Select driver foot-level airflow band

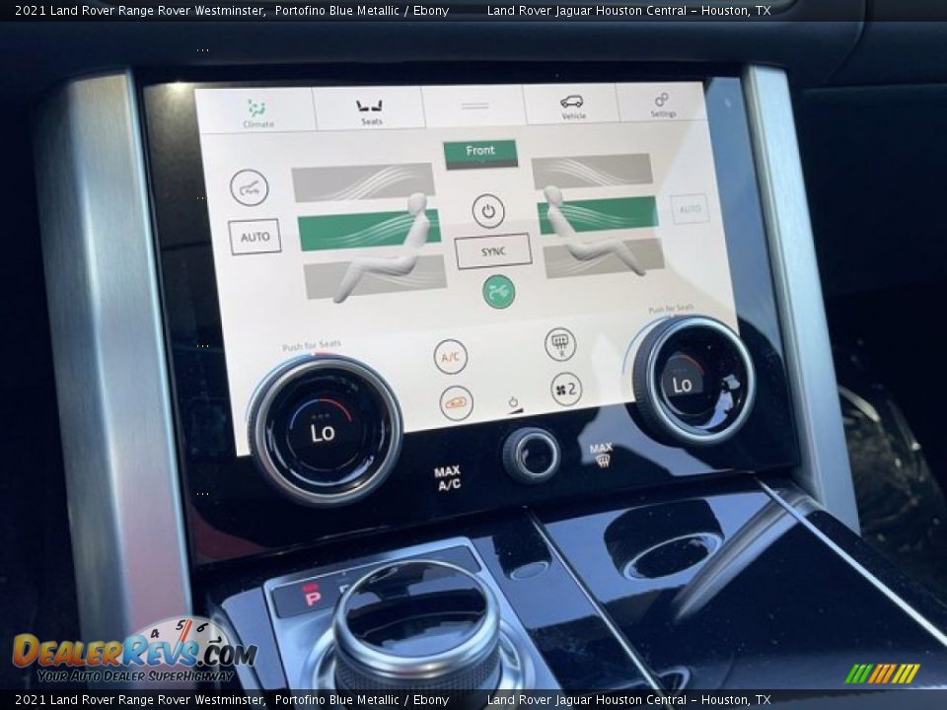pos(375,276)
